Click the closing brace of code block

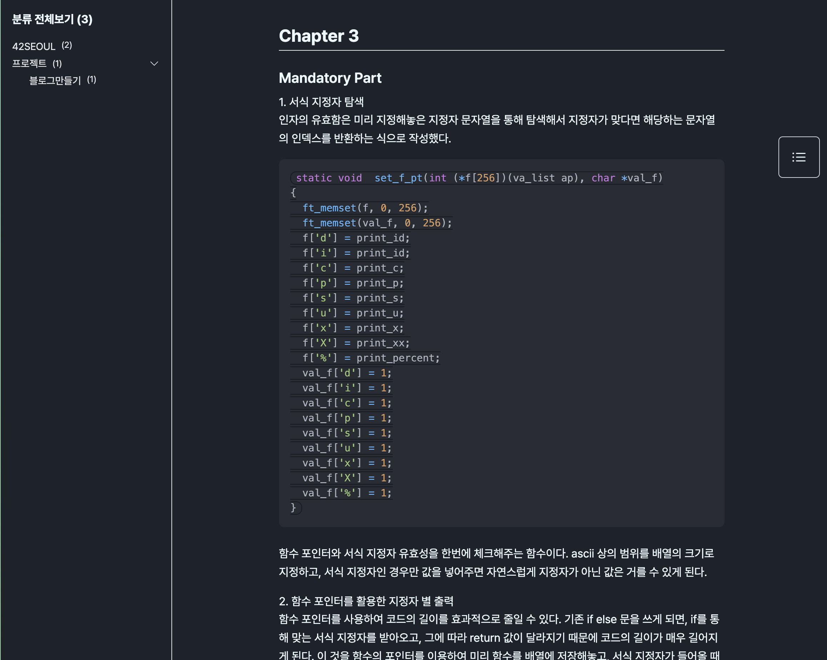[294, 507]
